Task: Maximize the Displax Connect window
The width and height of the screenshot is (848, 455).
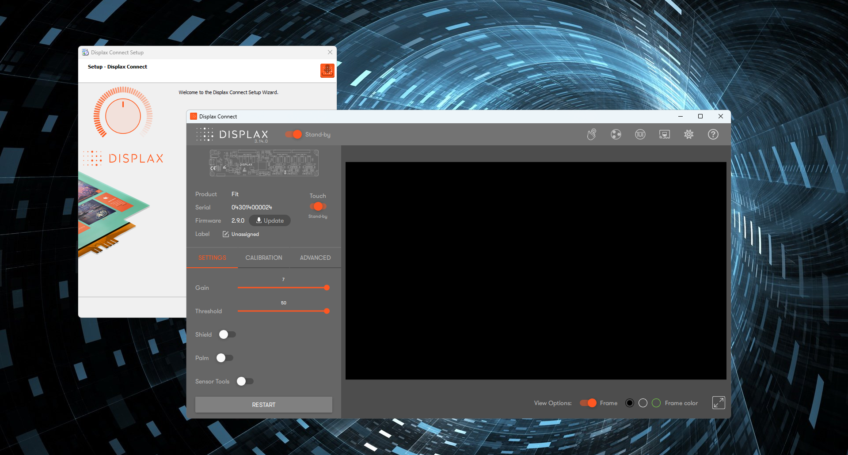Action: point(700,116)
